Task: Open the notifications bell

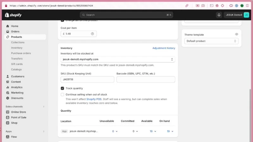Action: coord(219,15)
